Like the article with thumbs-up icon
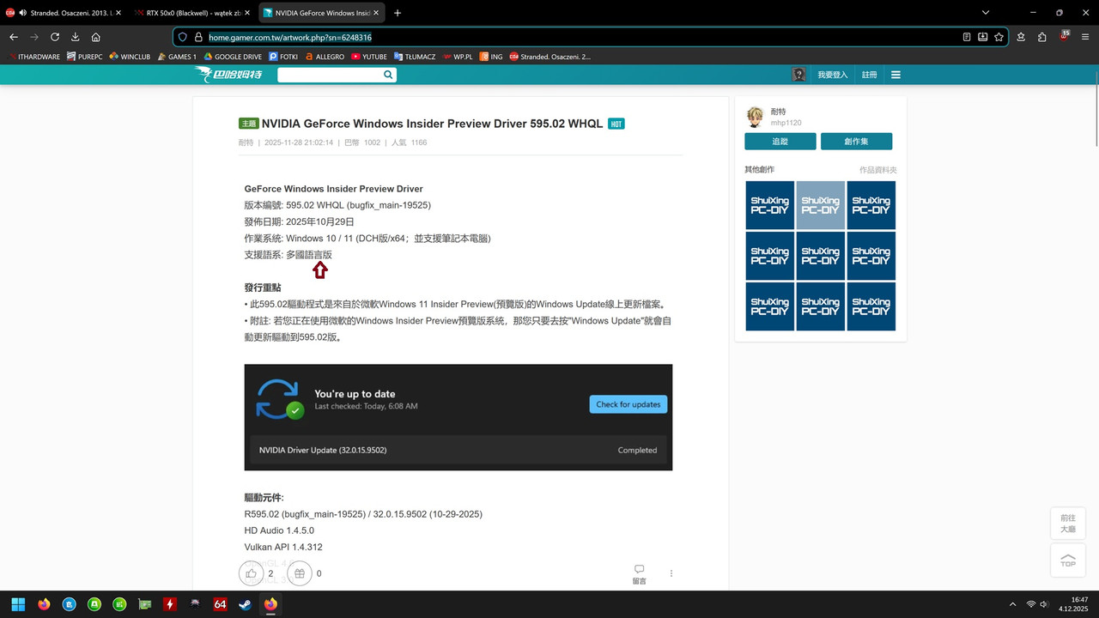Image resolution: width=1099 pixels, height=618 pixels. [251, 573]
